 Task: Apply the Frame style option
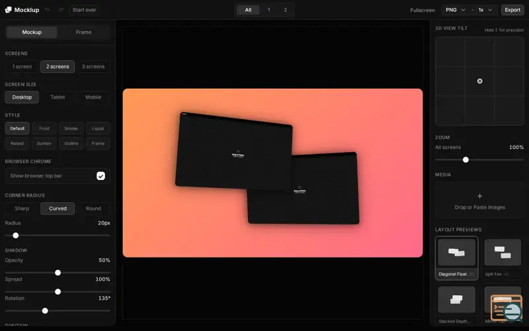pyautogui.click(x=98, y=144)
